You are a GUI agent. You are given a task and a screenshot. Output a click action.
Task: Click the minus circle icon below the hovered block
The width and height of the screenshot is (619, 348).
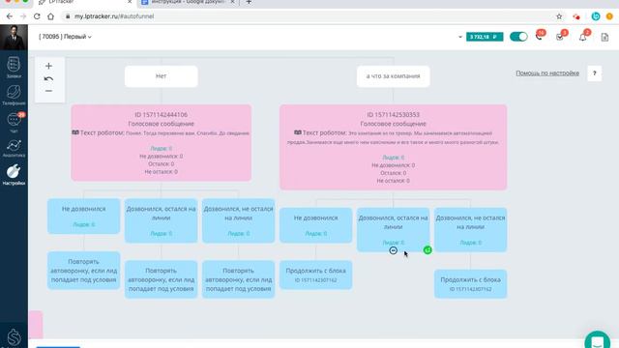click(x=394, y=250)
